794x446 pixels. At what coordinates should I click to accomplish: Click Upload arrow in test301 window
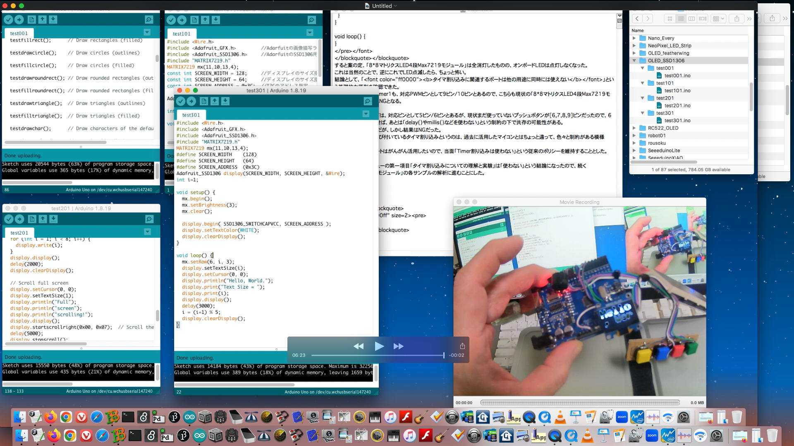191,101
